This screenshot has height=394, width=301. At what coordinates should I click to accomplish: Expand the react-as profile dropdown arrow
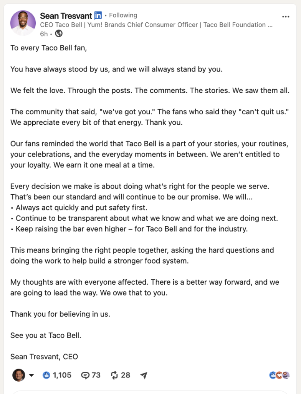click(x=31, y=376)
